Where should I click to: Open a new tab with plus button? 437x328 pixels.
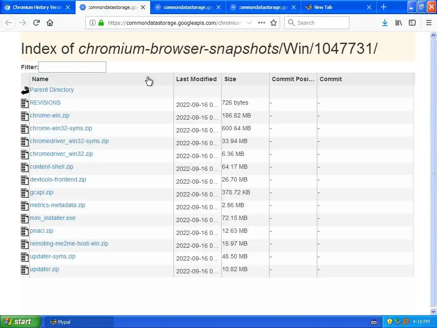coord(384,7)
